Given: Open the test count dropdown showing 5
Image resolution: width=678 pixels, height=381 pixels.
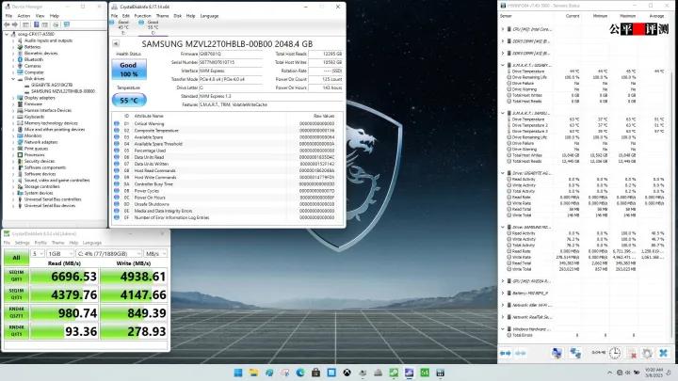Looking at the screenshot, I should (37, 254).
